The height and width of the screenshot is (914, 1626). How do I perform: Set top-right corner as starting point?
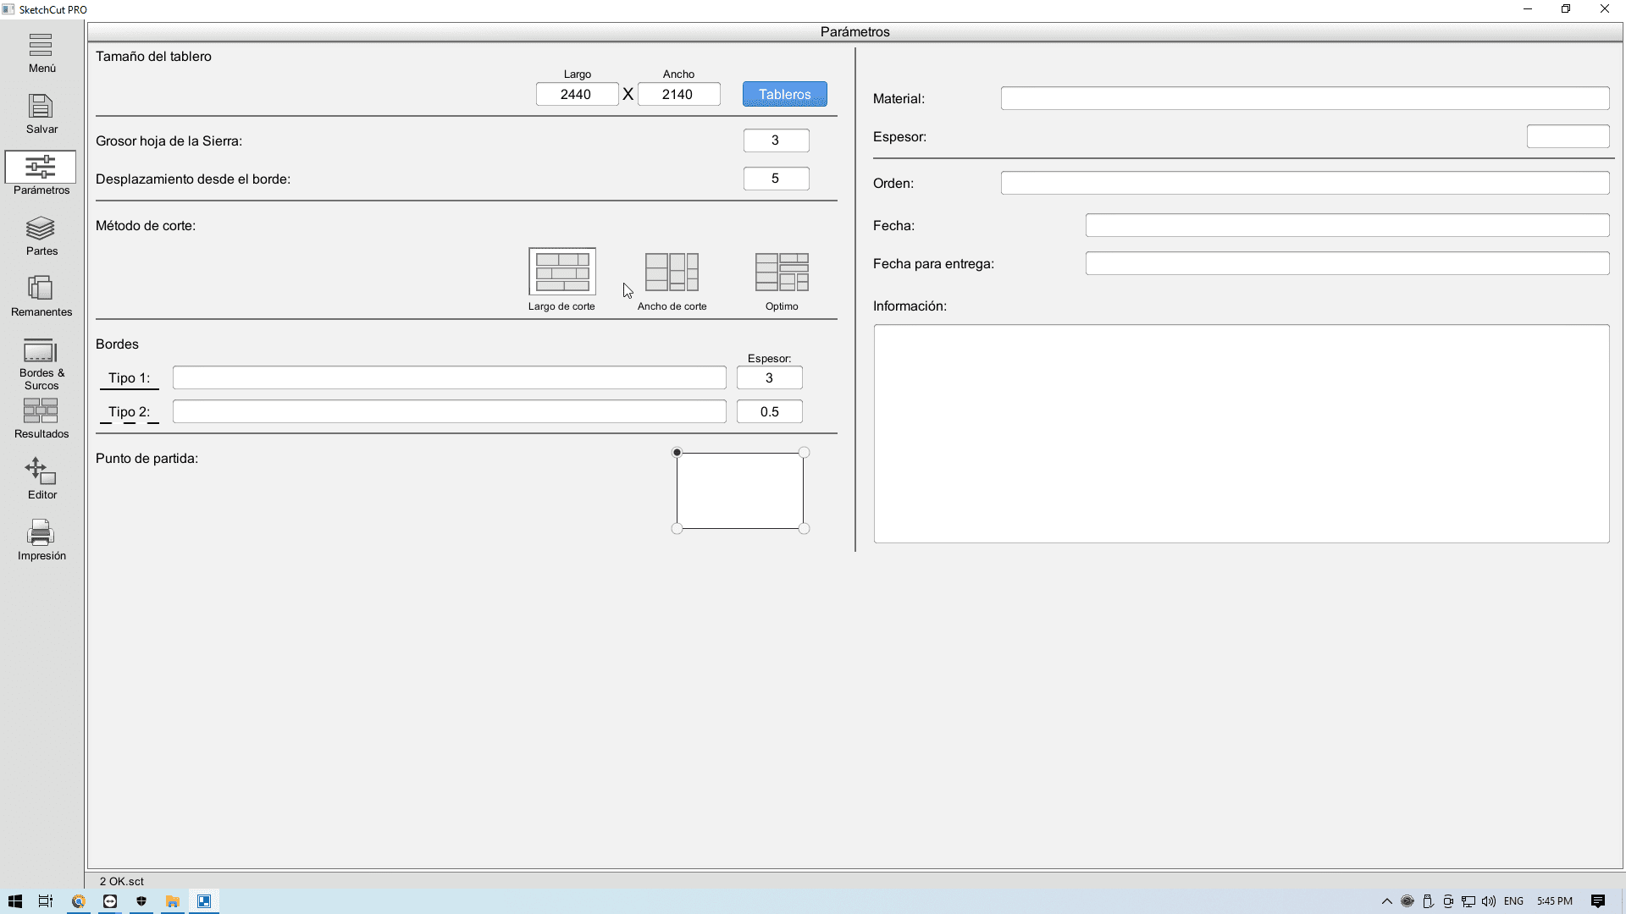(804, 453)
